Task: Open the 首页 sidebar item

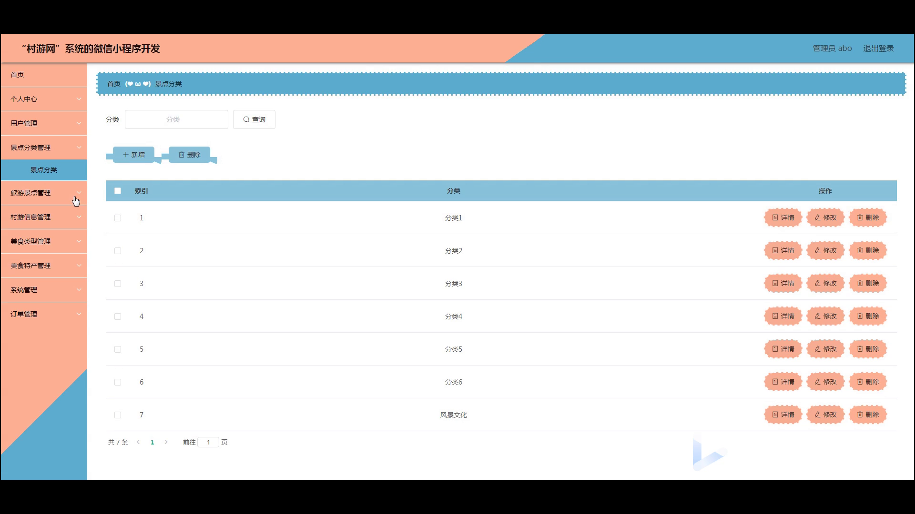Action: point(44,75)
